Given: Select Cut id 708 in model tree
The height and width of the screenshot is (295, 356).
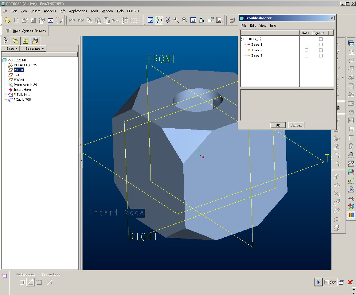Looking at the screenshot, I should point(23,99).
